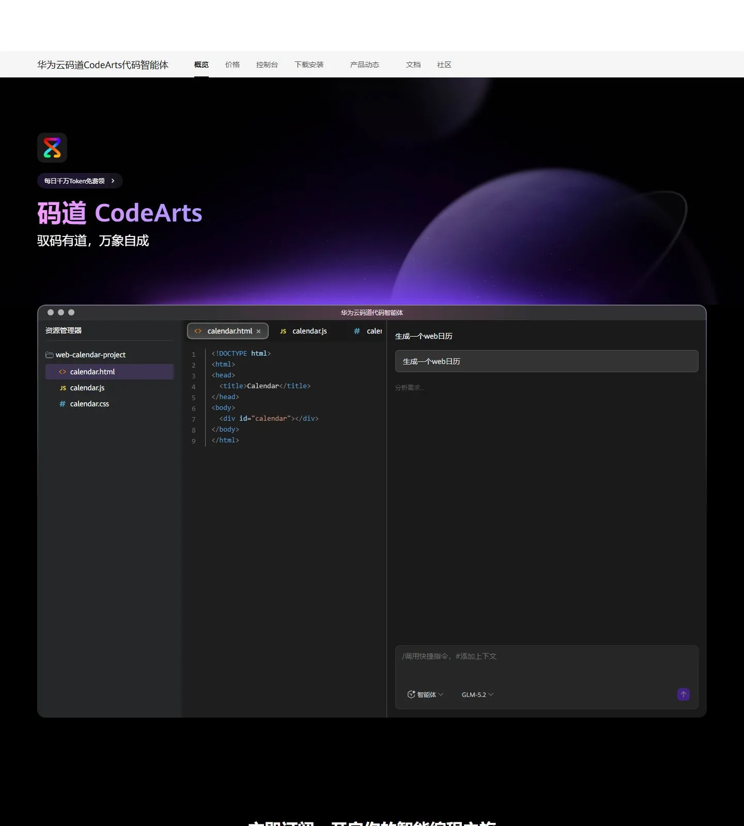Click the 华为云码道CodeArts代码智能体 page title

click(103, 65)
